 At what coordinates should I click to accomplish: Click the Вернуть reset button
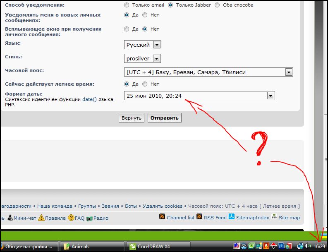(132, 118)
